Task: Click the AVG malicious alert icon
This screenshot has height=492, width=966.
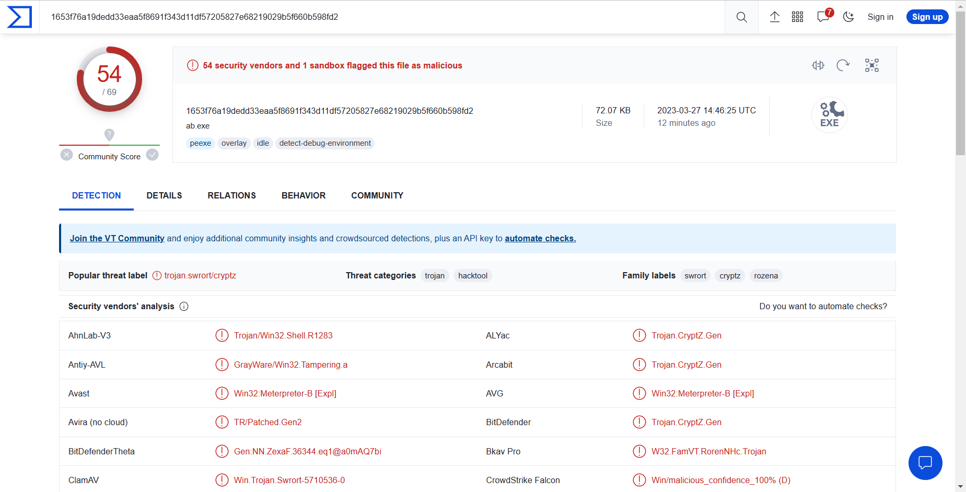Action: pyautogui.click(x=639, y=393)
